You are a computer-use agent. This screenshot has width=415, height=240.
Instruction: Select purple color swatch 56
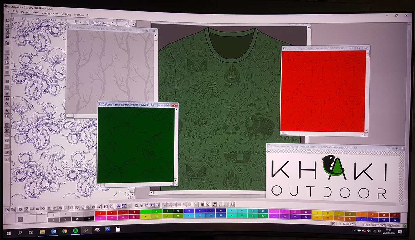coord(306,217)
